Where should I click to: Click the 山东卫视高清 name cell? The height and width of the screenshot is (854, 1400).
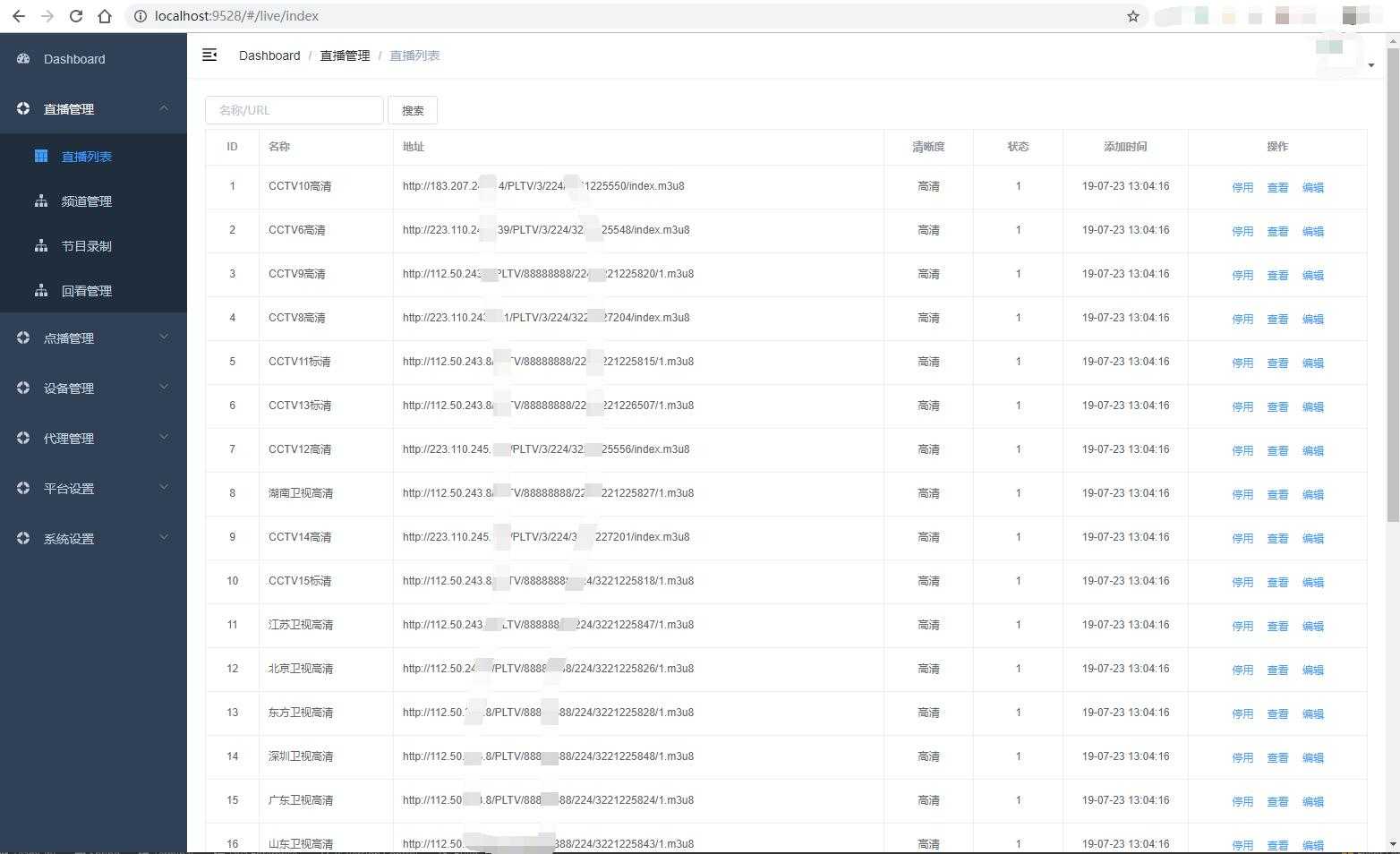coord(301,844)
